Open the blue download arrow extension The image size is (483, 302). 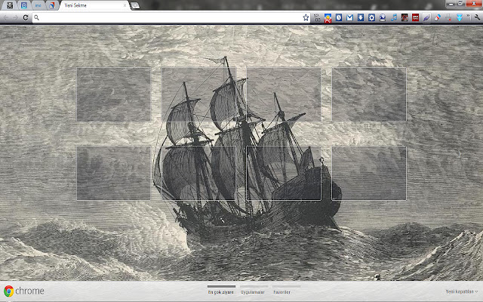click(361, 17)
